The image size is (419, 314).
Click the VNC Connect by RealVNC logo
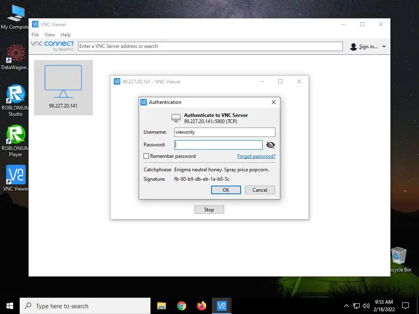coord(52,46)
